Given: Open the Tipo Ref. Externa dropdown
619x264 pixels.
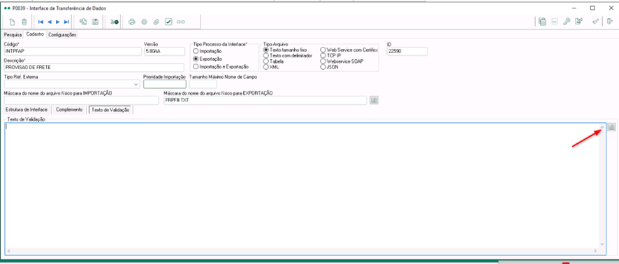Looking at the screenshot, I should (136, 85).
